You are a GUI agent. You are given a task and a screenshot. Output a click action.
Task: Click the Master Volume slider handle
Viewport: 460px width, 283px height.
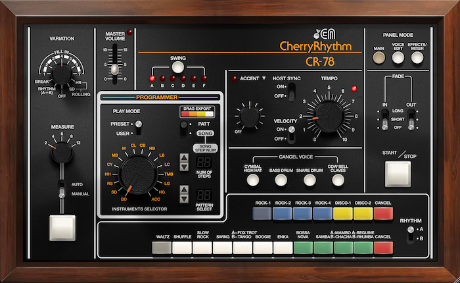pos(114,68)
